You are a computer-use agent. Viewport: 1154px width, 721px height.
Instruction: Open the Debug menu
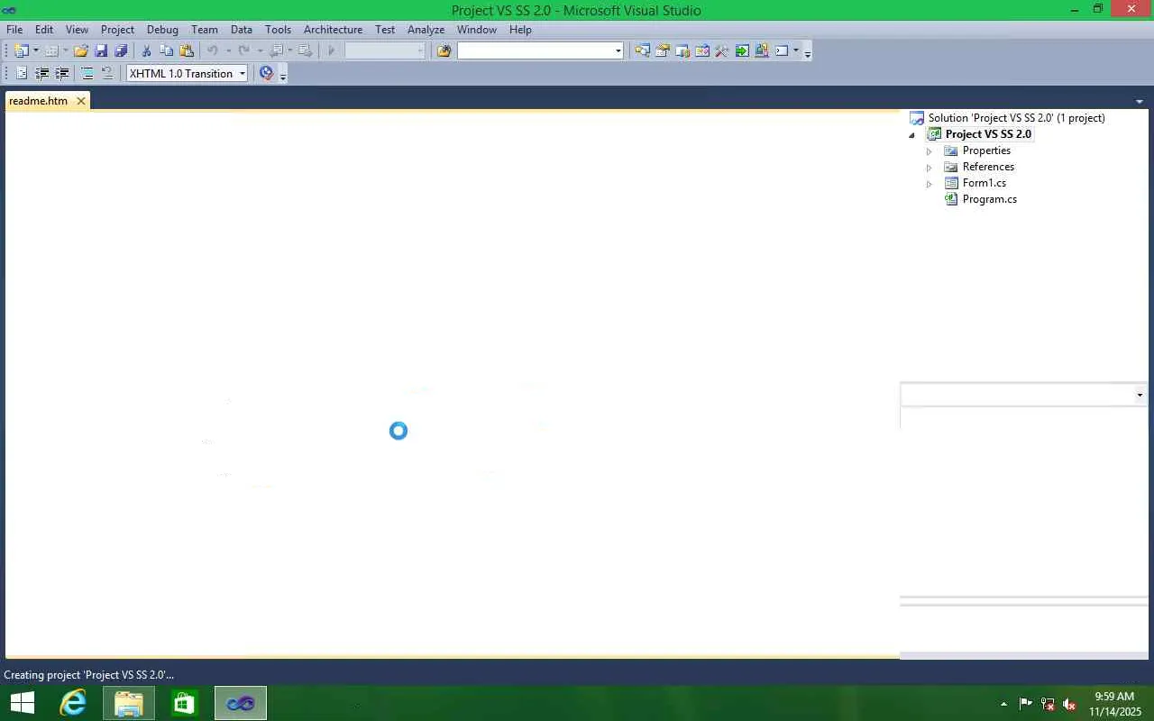pyautogui.click(x=163, y=30)
